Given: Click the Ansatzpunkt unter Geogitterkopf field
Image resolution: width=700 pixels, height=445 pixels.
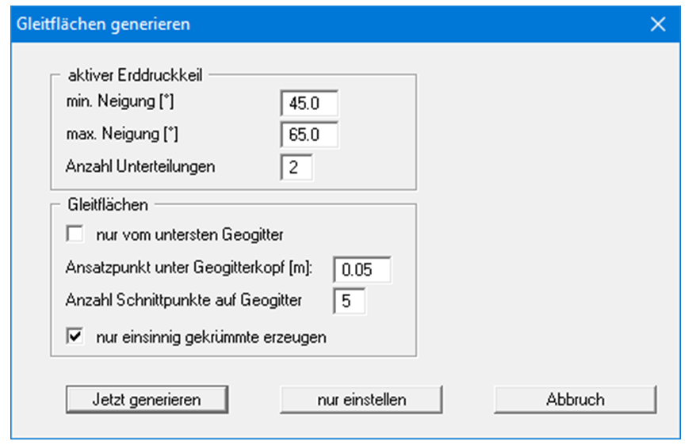Looking at the screenshot, I should coord(362,269).
